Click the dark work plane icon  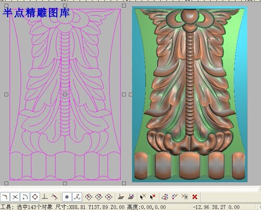coord(121,197)
